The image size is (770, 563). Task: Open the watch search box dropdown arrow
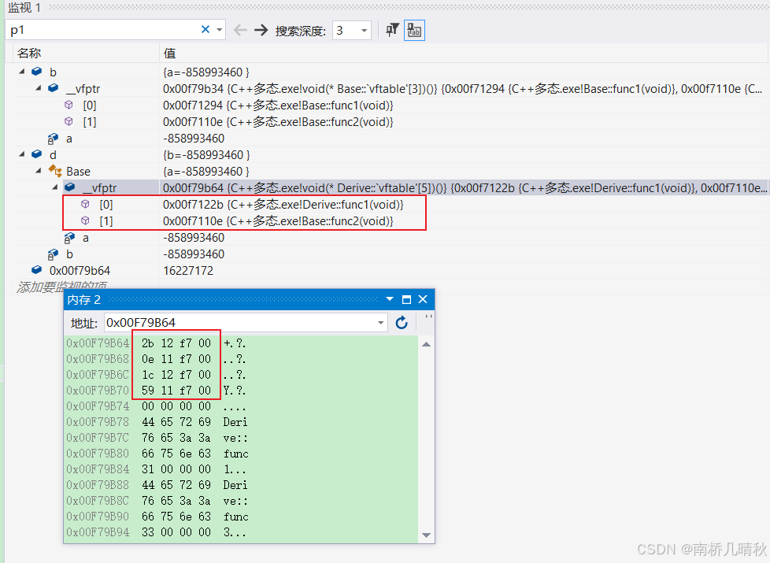220,30
